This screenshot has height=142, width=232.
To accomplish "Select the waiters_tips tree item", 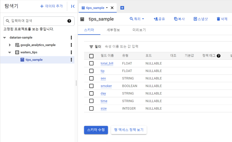I will click(x=29, y=52).
